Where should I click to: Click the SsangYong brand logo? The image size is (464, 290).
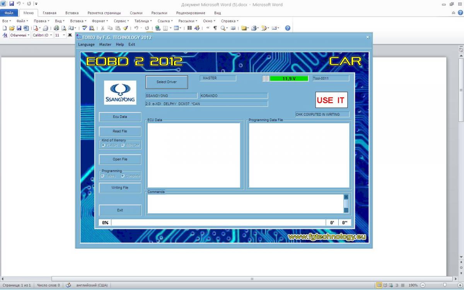point(120,92)
